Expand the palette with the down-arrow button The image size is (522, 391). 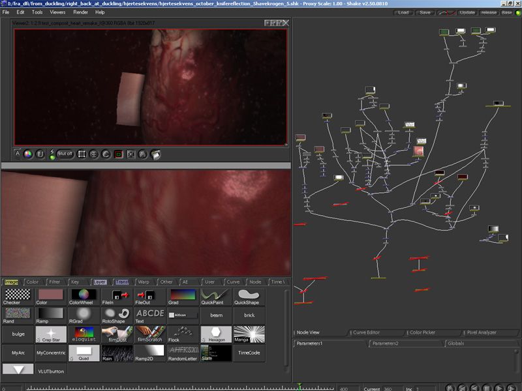[x=18, y=369]
